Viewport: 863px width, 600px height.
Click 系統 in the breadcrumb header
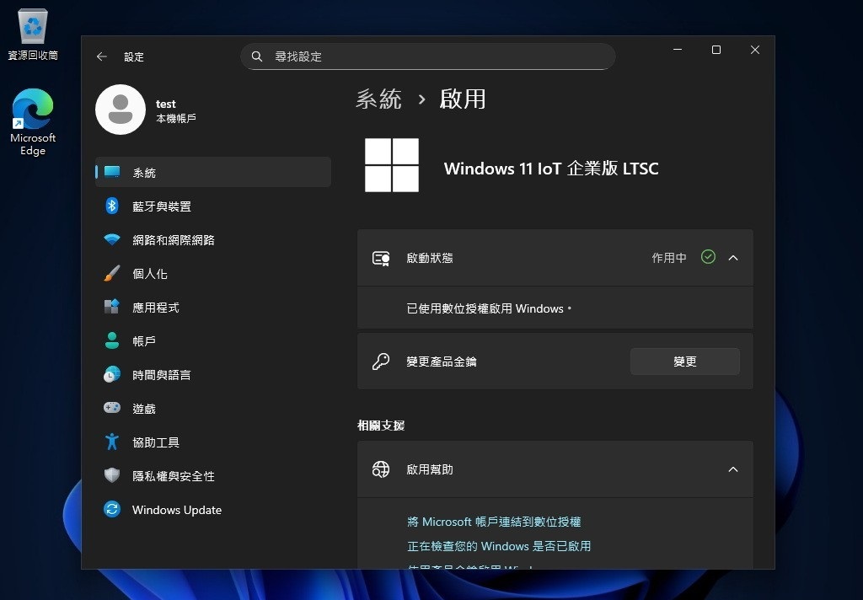(x=378, y=99)
